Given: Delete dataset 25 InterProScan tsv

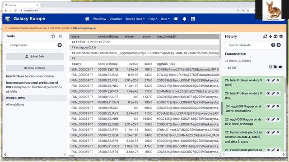Looking at the screenshot, I should tap(278, 93).
